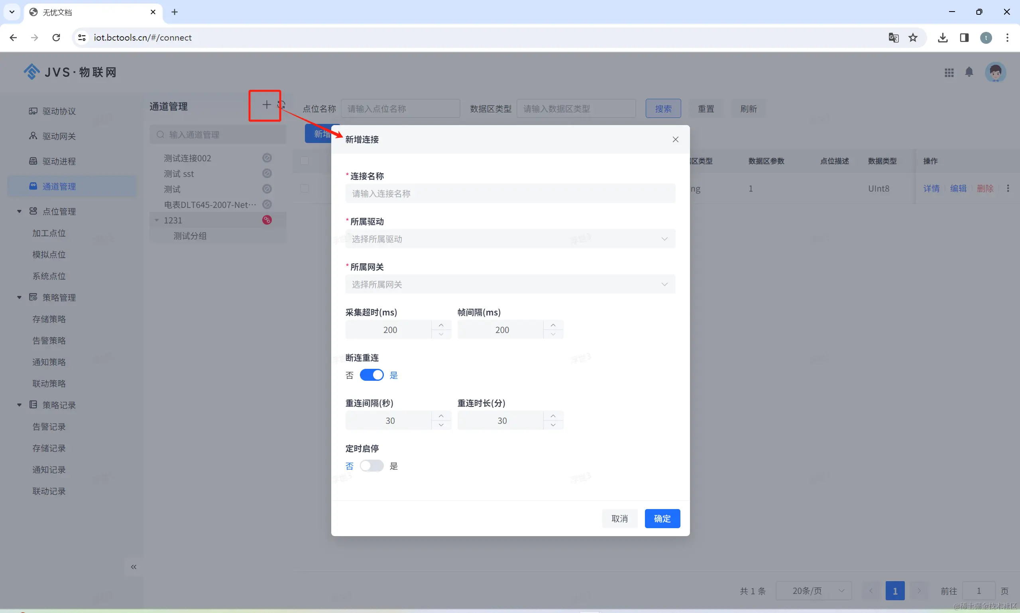Close the 新增连接 dialog with X
Viewport: 1020px width, 613px height.
pos(675,140)
